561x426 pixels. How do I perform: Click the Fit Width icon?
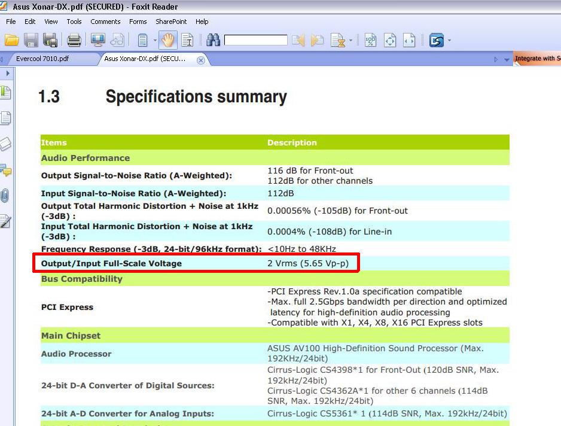pyautogui.click(x=409, y=41)
